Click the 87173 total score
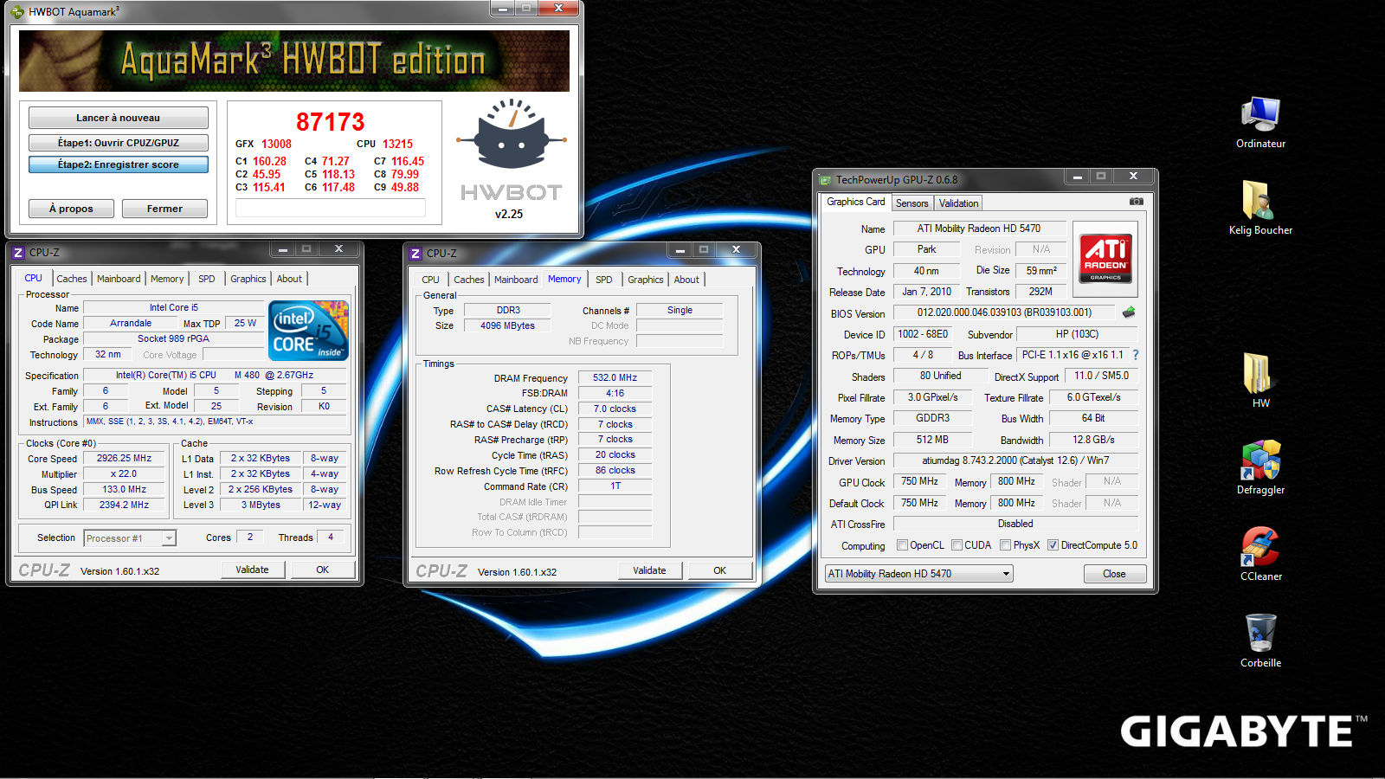 [331, 121]
